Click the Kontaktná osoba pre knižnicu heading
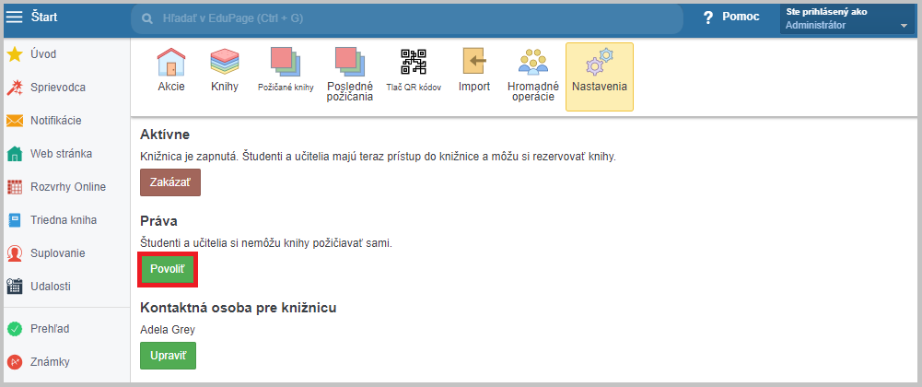Screen dimensions: 922x387 pyautogui.click(x=239, y=308)
